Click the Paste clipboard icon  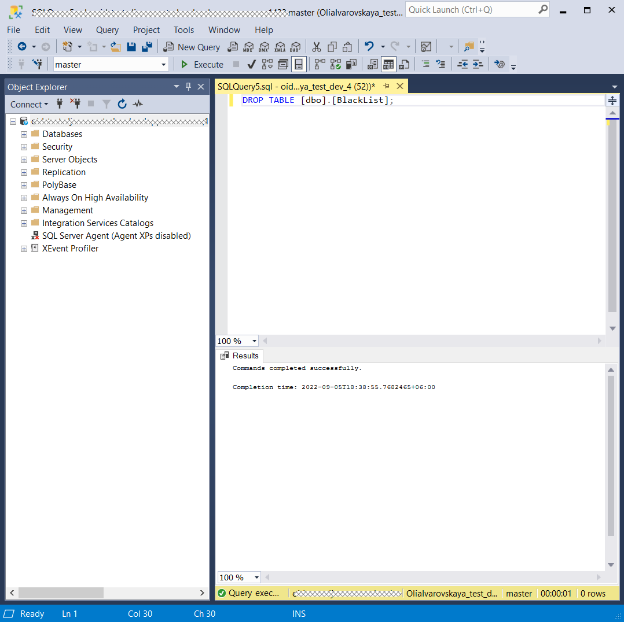point(347,47)
